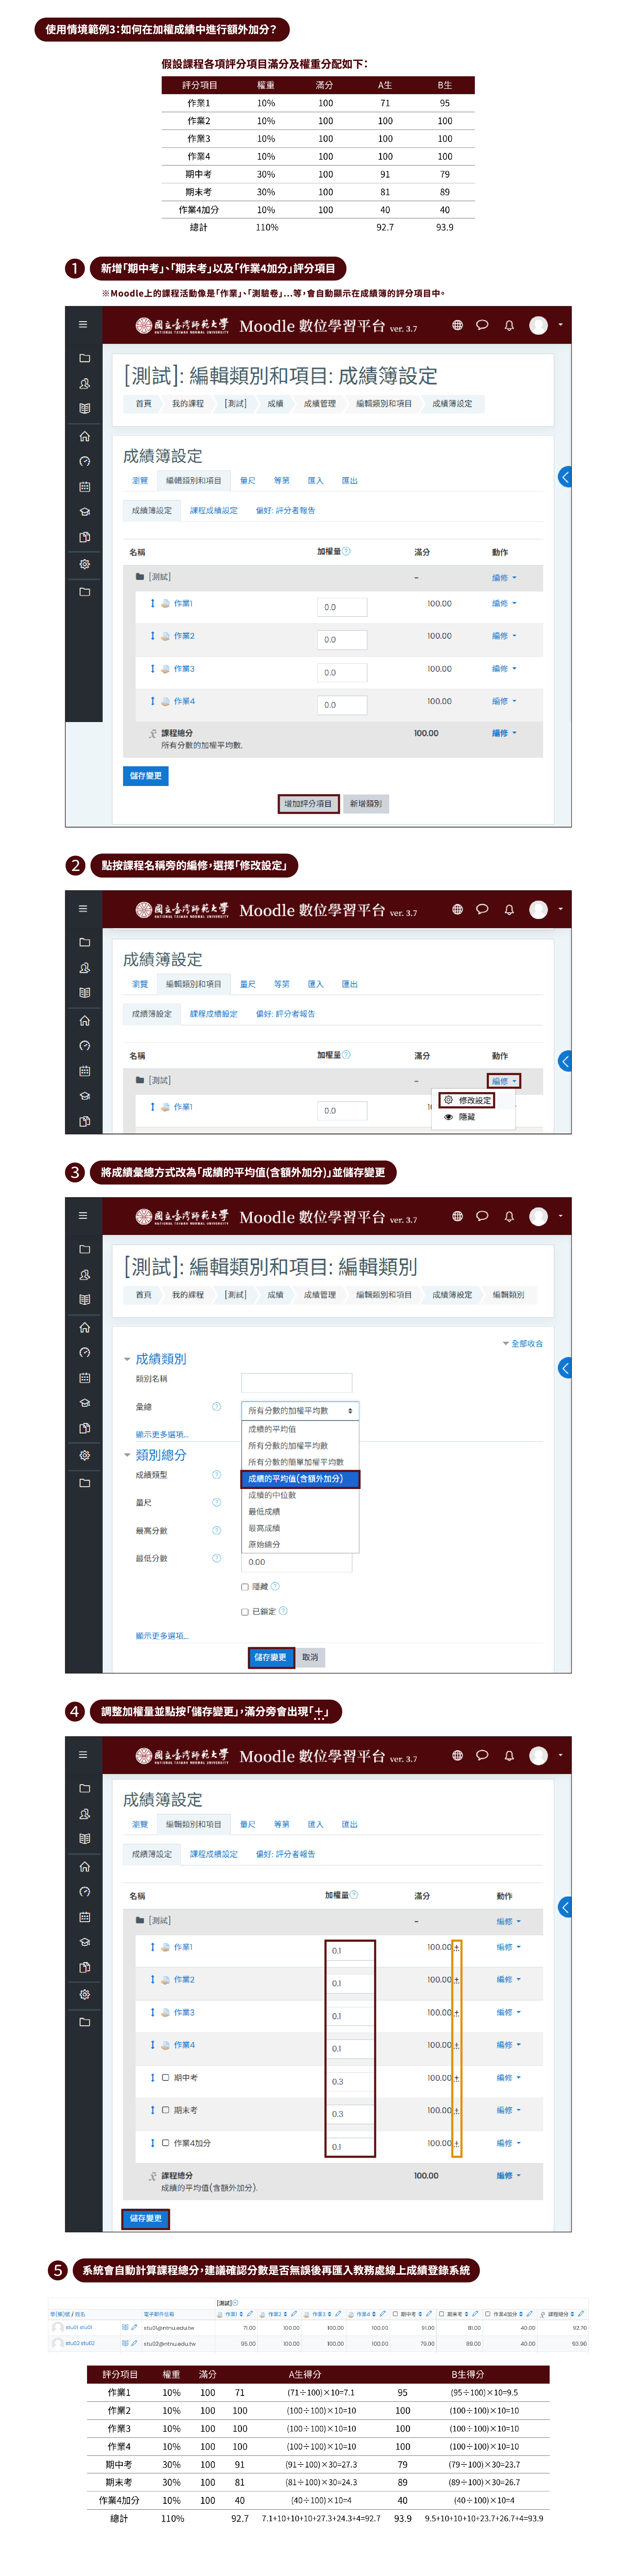Viewport: 637px width, 2576px height.
Task: Click the blue drawer arrow in step 1 screenshot
Action: (565, 477)
